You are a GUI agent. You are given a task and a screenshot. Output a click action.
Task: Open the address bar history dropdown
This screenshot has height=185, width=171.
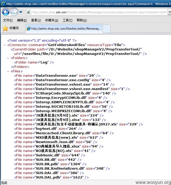click(170, 12)
